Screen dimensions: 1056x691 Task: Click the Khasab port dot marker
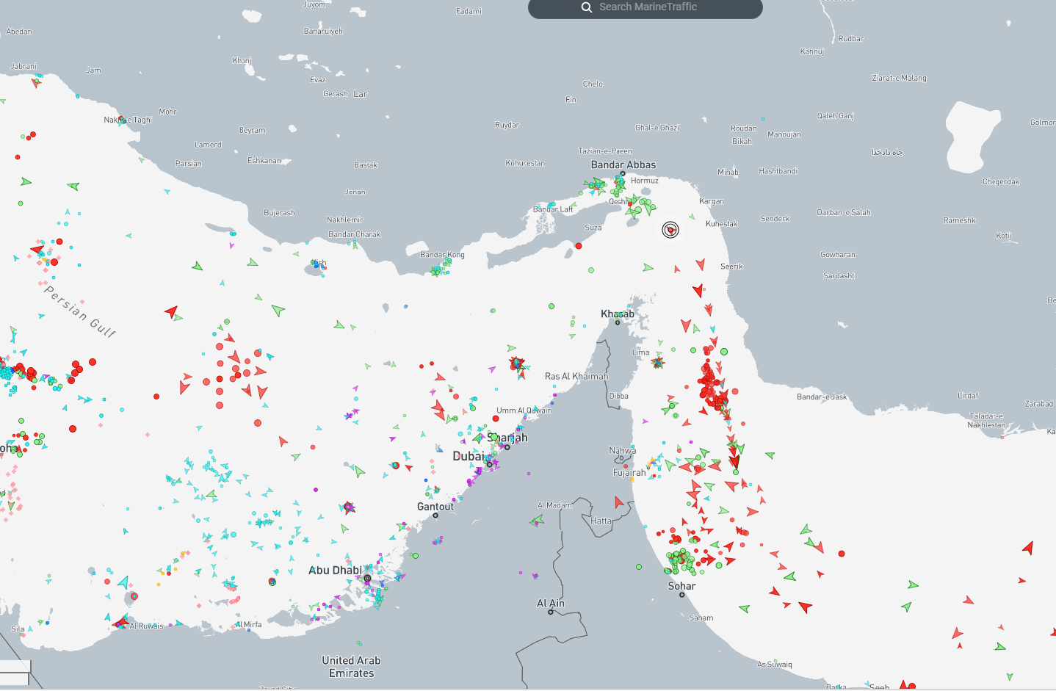click(618, 322)
